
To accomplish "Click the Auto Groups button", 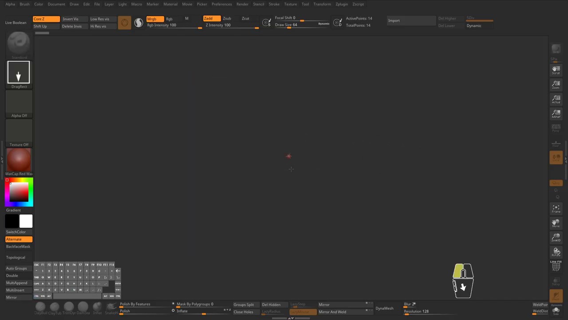I will 19,268.
